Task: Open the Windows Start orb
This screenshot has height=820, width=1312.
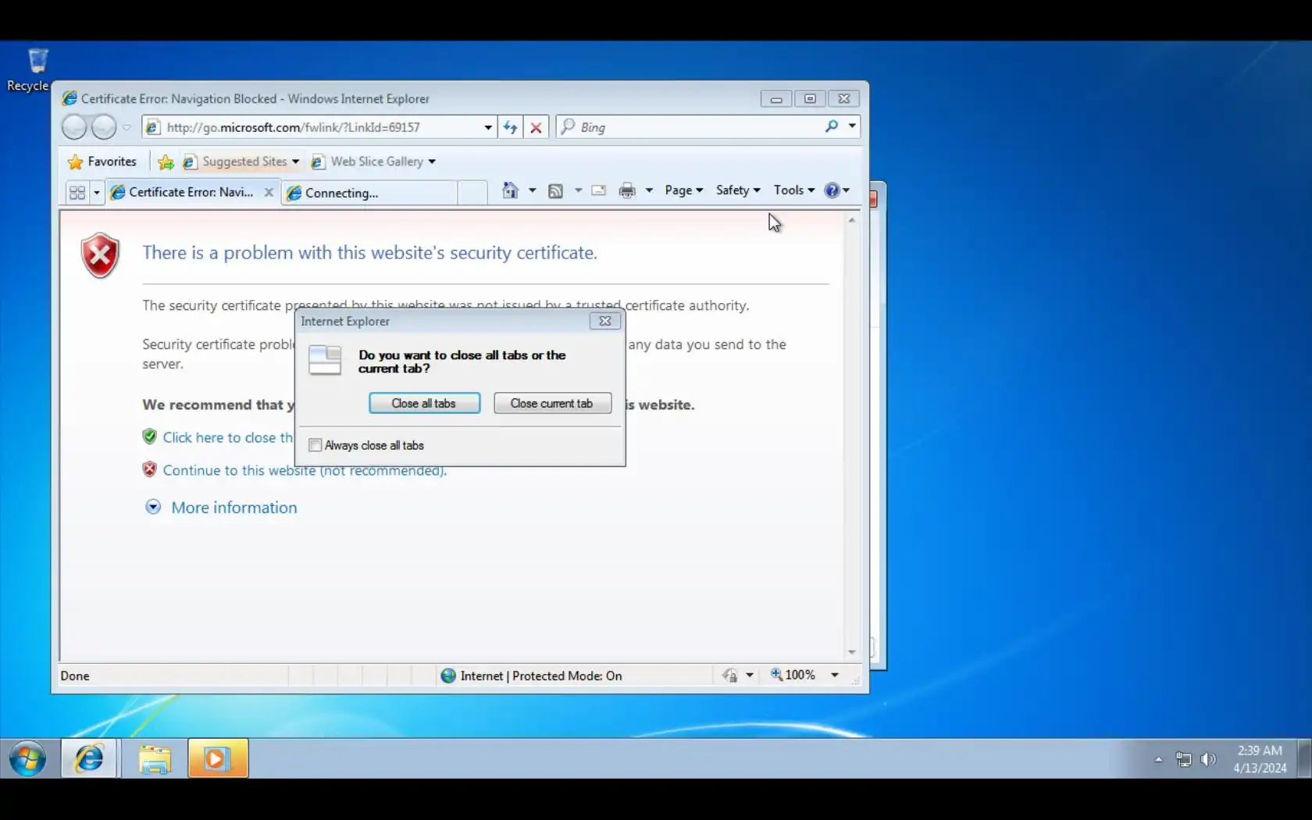Action: tap(27, 758)
